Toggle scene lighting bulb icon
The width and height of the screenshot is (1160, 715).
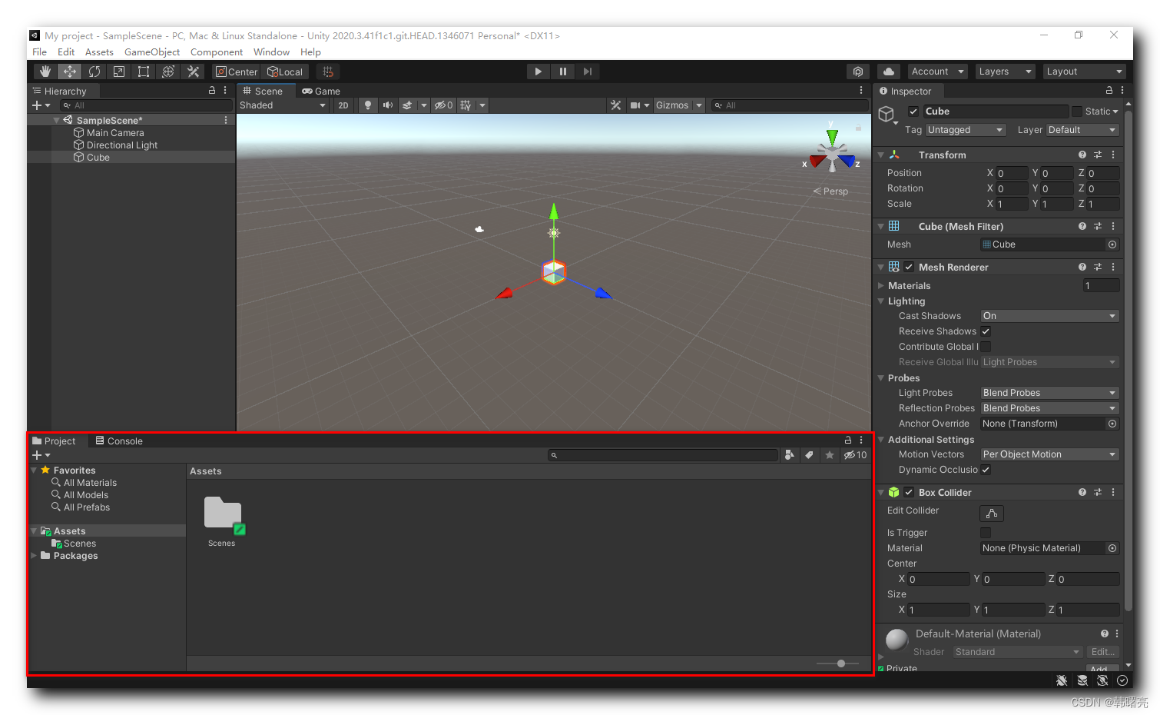368,105
